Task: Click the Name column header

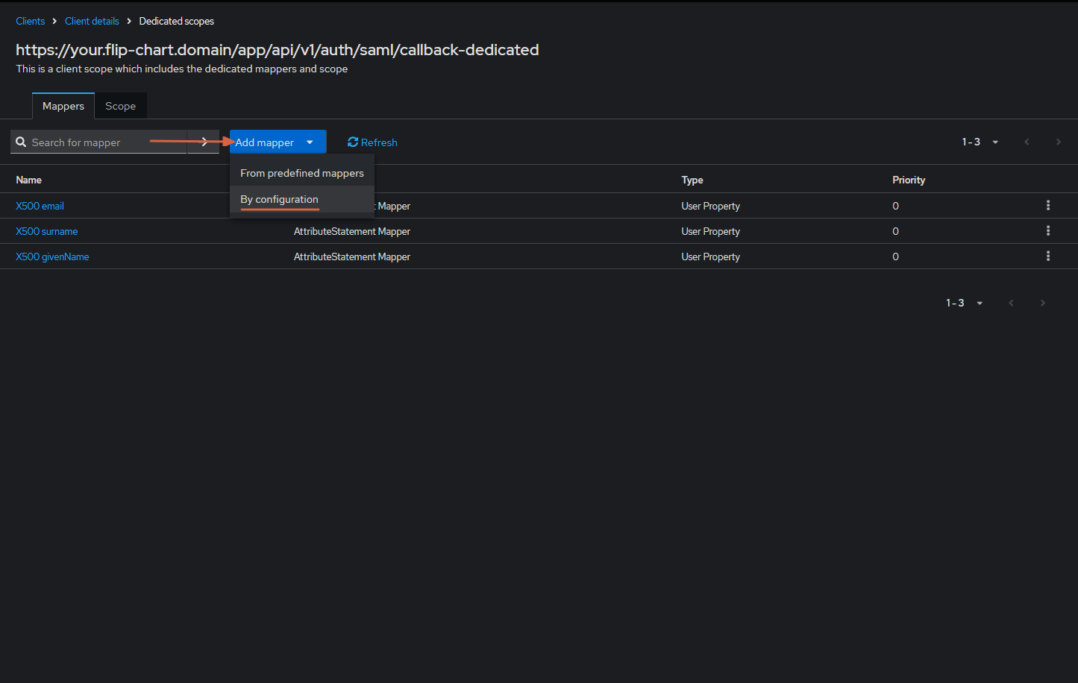Action: click(28, 180)
